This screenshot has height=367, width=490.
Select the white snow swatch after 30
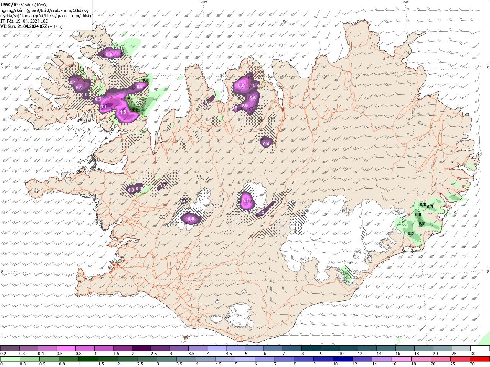pyautogui.click(x=479, y=348)
